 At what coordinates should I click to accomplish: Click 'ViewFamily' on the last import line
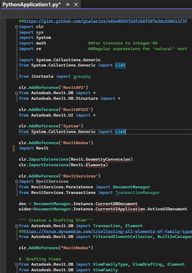[x=105, y=270]
